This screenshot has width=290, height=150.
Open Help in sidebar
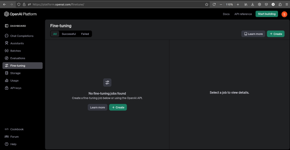(x=11, y=144)
